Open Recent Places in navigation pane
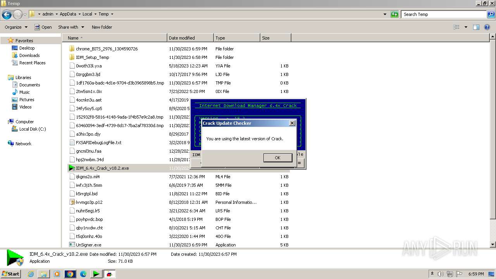The height and width of the screenshot is (279, 496). [x=32, y=63]
